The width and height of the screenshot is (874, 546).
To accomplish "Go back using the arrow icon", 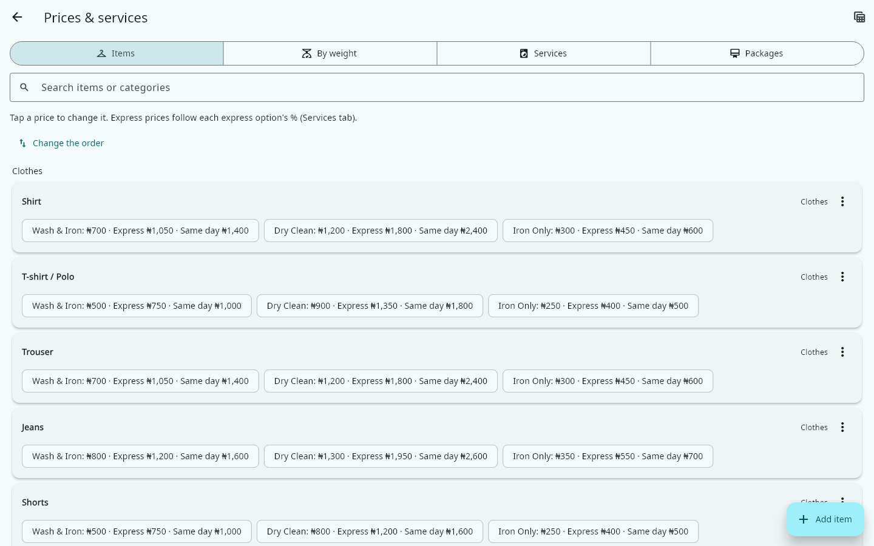I will point(17,18).
